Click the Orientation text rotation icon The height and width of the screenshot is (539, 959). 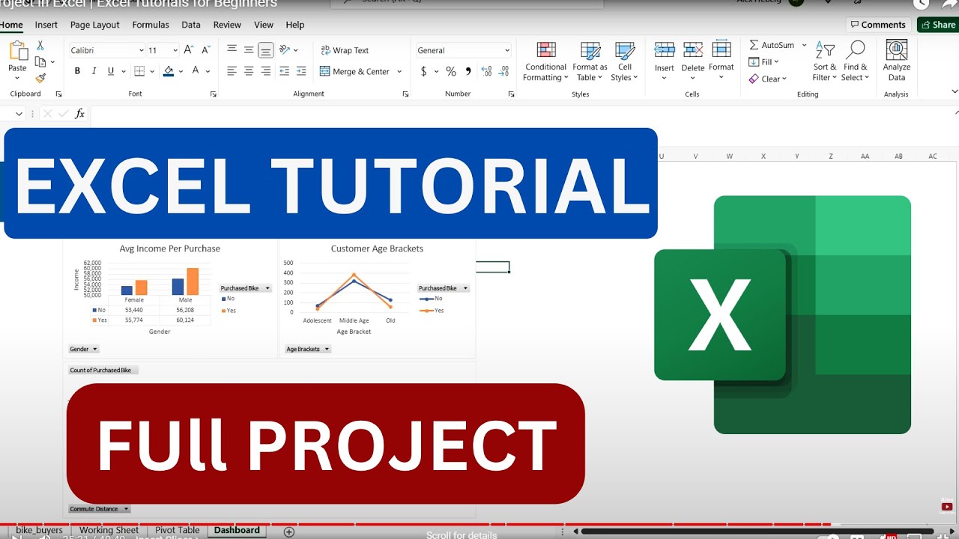285,50
